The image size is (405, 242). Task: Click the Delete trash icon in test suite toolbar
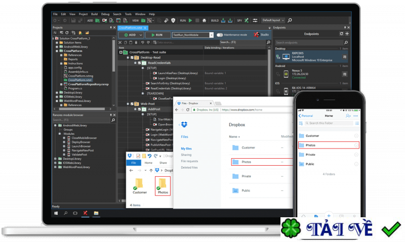136,42
